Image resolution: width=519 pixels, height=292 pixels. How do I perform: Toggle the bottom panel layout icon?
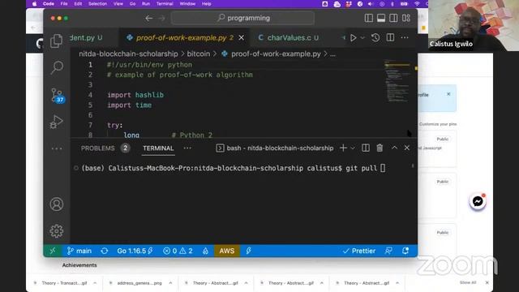point(381,18)
